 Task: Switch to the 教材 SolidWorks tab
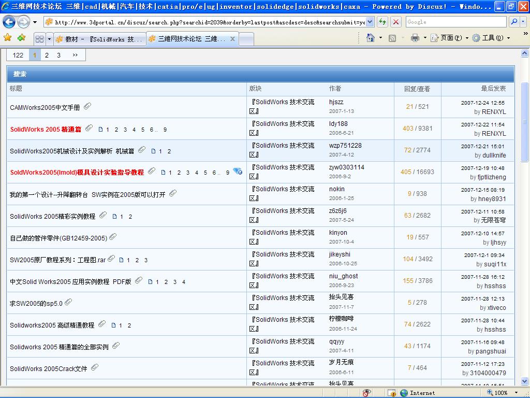[100, 39]
